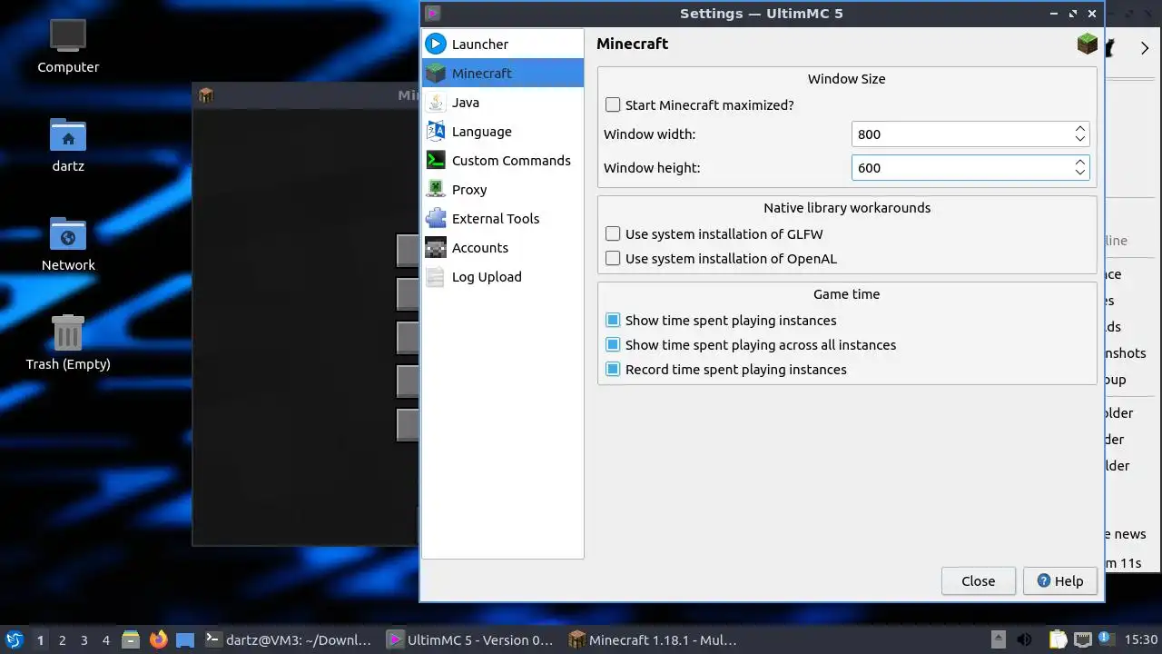Open the Network desktop icon
This screenshot has height=654, width=1162.
(68, 244)
